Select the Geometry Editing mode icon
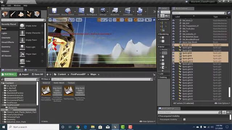Viewport: 232px width, 130px height. 37,14
